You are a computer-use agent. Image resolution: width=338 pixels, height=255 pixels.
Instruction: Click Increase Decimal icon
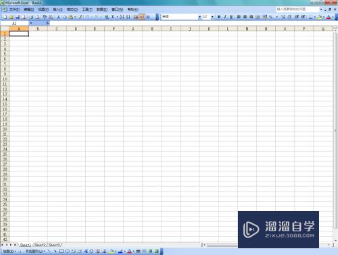click(283, 17)
